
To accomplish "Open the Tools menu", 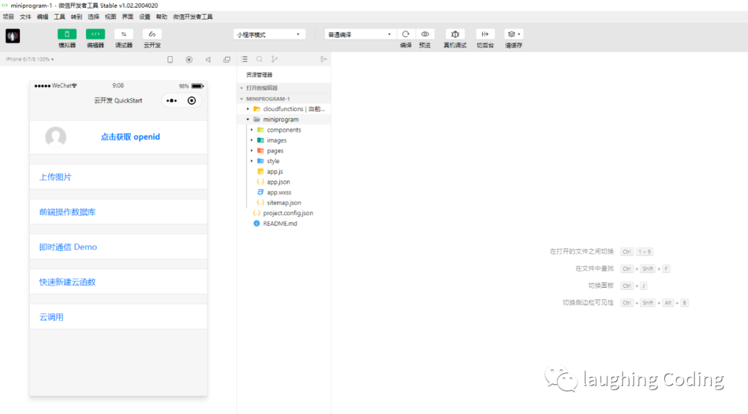I will pos(60,17).
